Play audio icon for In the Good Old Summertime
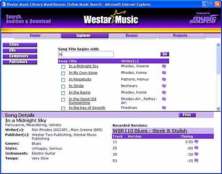This screenshot has width=222, height=174. [x=164, y=99]
